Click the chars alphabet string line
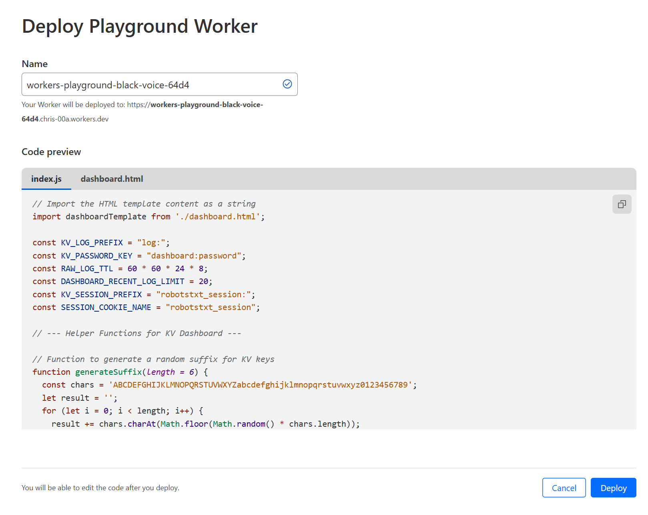The image size is (648, 515). (x=229, y=385)
